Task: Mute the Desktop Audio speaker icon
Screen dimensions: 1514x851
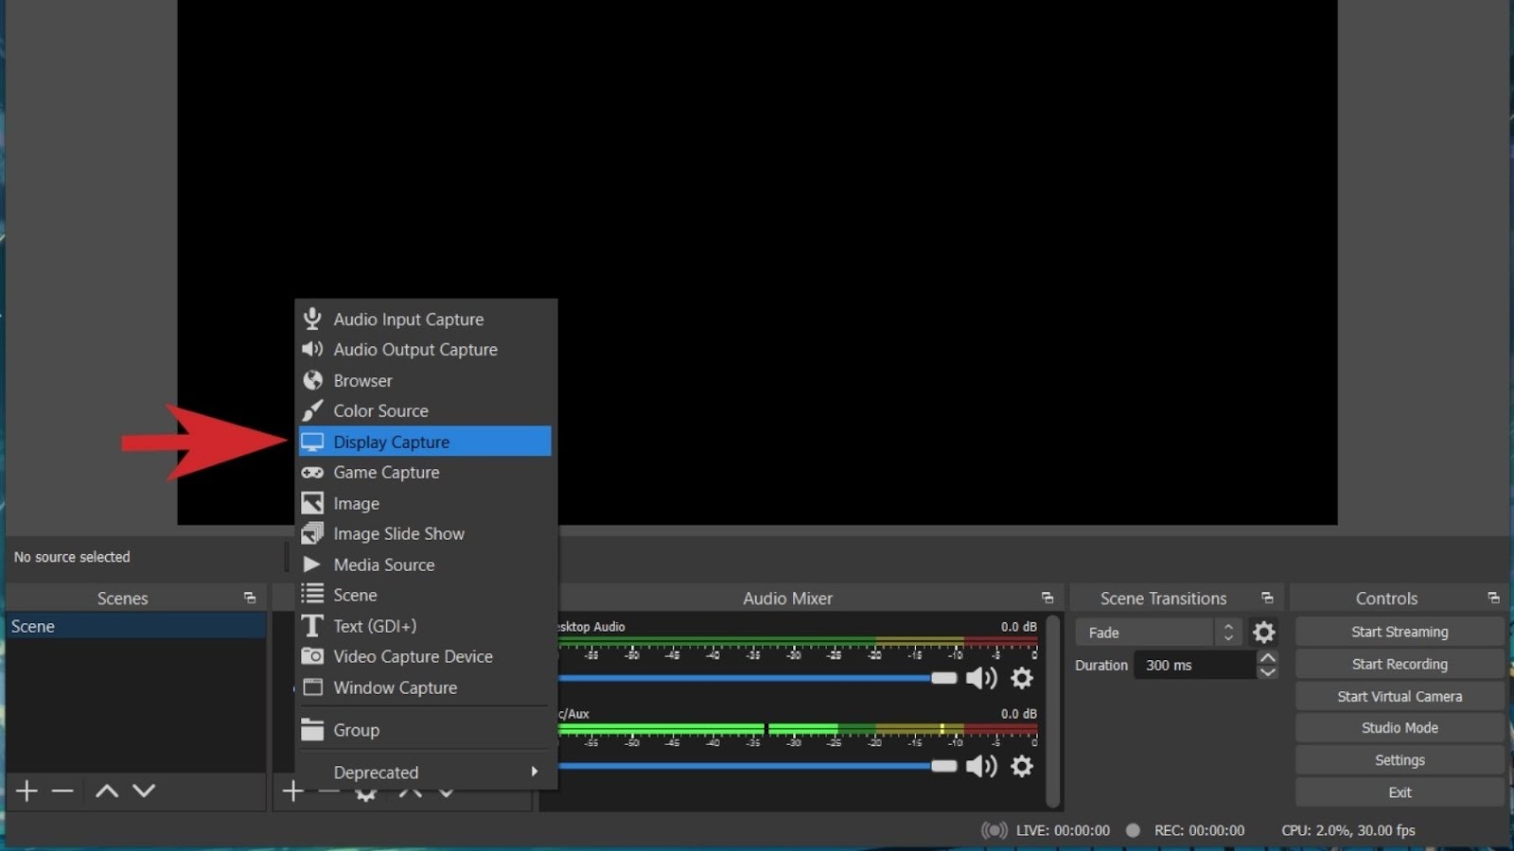Action: pyautogui.click(x=981, y=678)
